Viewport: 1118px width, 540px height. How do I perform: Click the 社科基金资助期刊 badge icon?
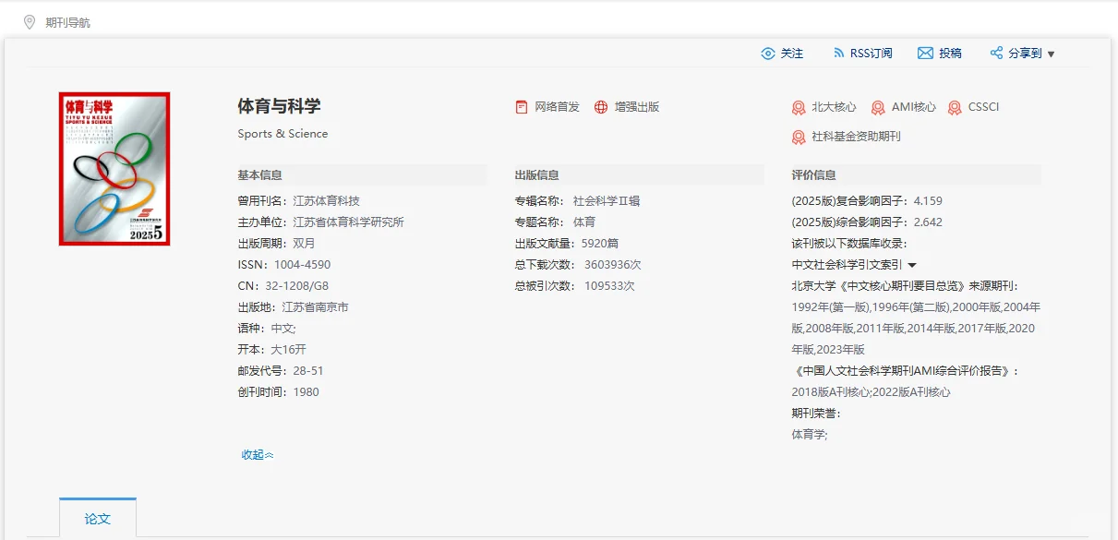[798, 138]
